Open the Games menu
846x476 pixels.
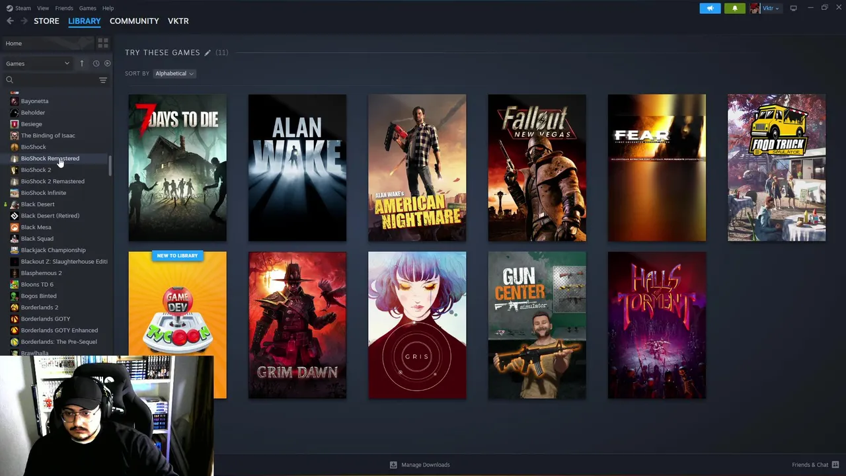tap(87, 8)
